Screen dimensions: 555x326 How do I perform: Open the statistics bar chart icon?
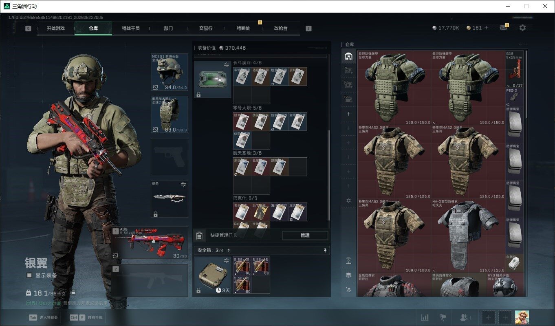point(425,317)
